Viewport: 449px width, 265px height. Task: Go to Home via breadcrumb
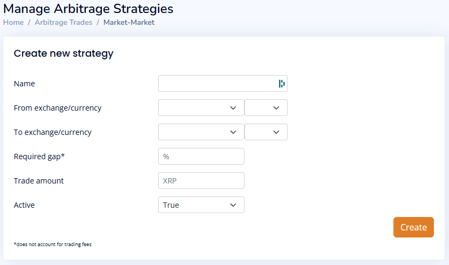click(13, 22)
